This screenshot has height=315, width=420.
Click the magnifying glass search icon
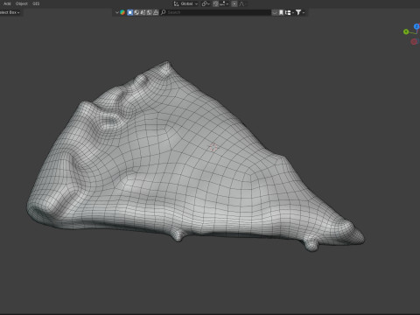pos(164,12)
